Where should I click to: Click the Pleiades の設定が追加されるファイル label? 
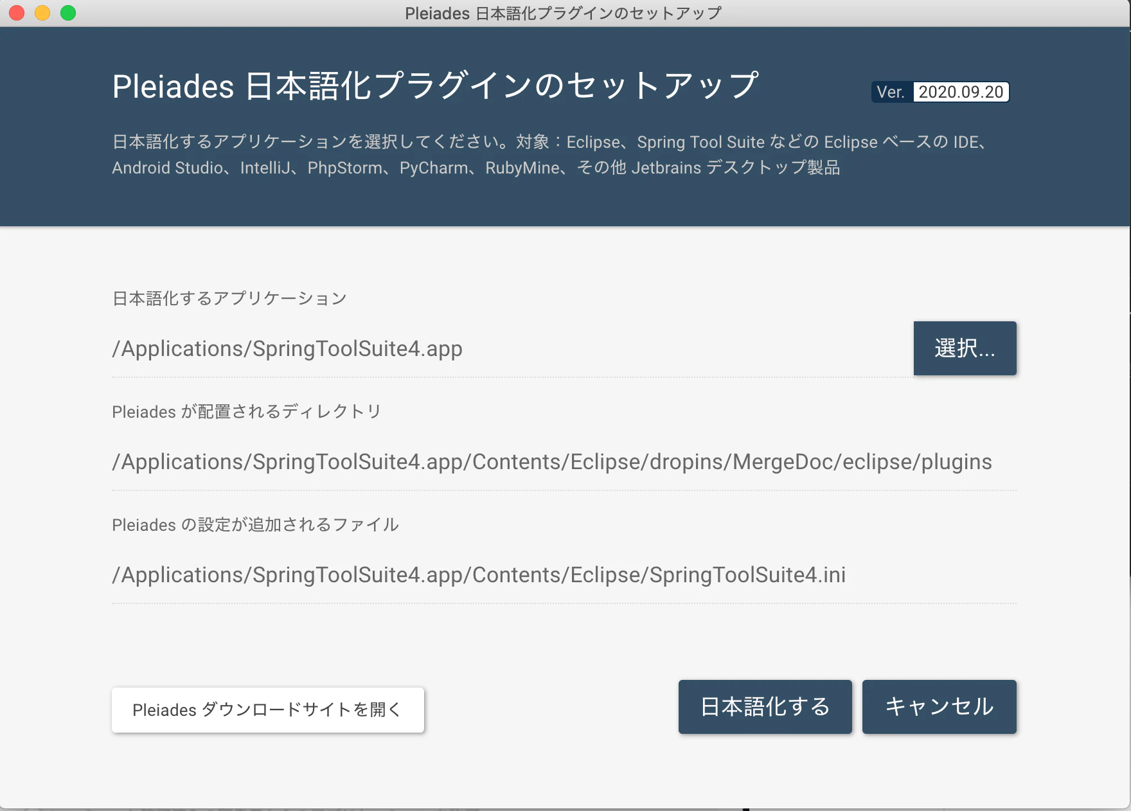point(255,524)
